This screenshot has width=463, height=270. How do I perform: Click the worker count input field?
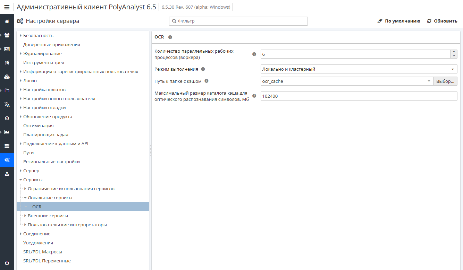click(x=355, y=54)
